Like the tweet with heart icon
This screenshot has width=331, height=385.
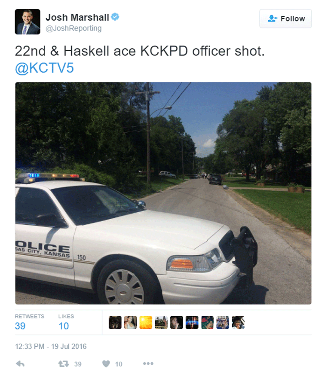tap(106, 364)
